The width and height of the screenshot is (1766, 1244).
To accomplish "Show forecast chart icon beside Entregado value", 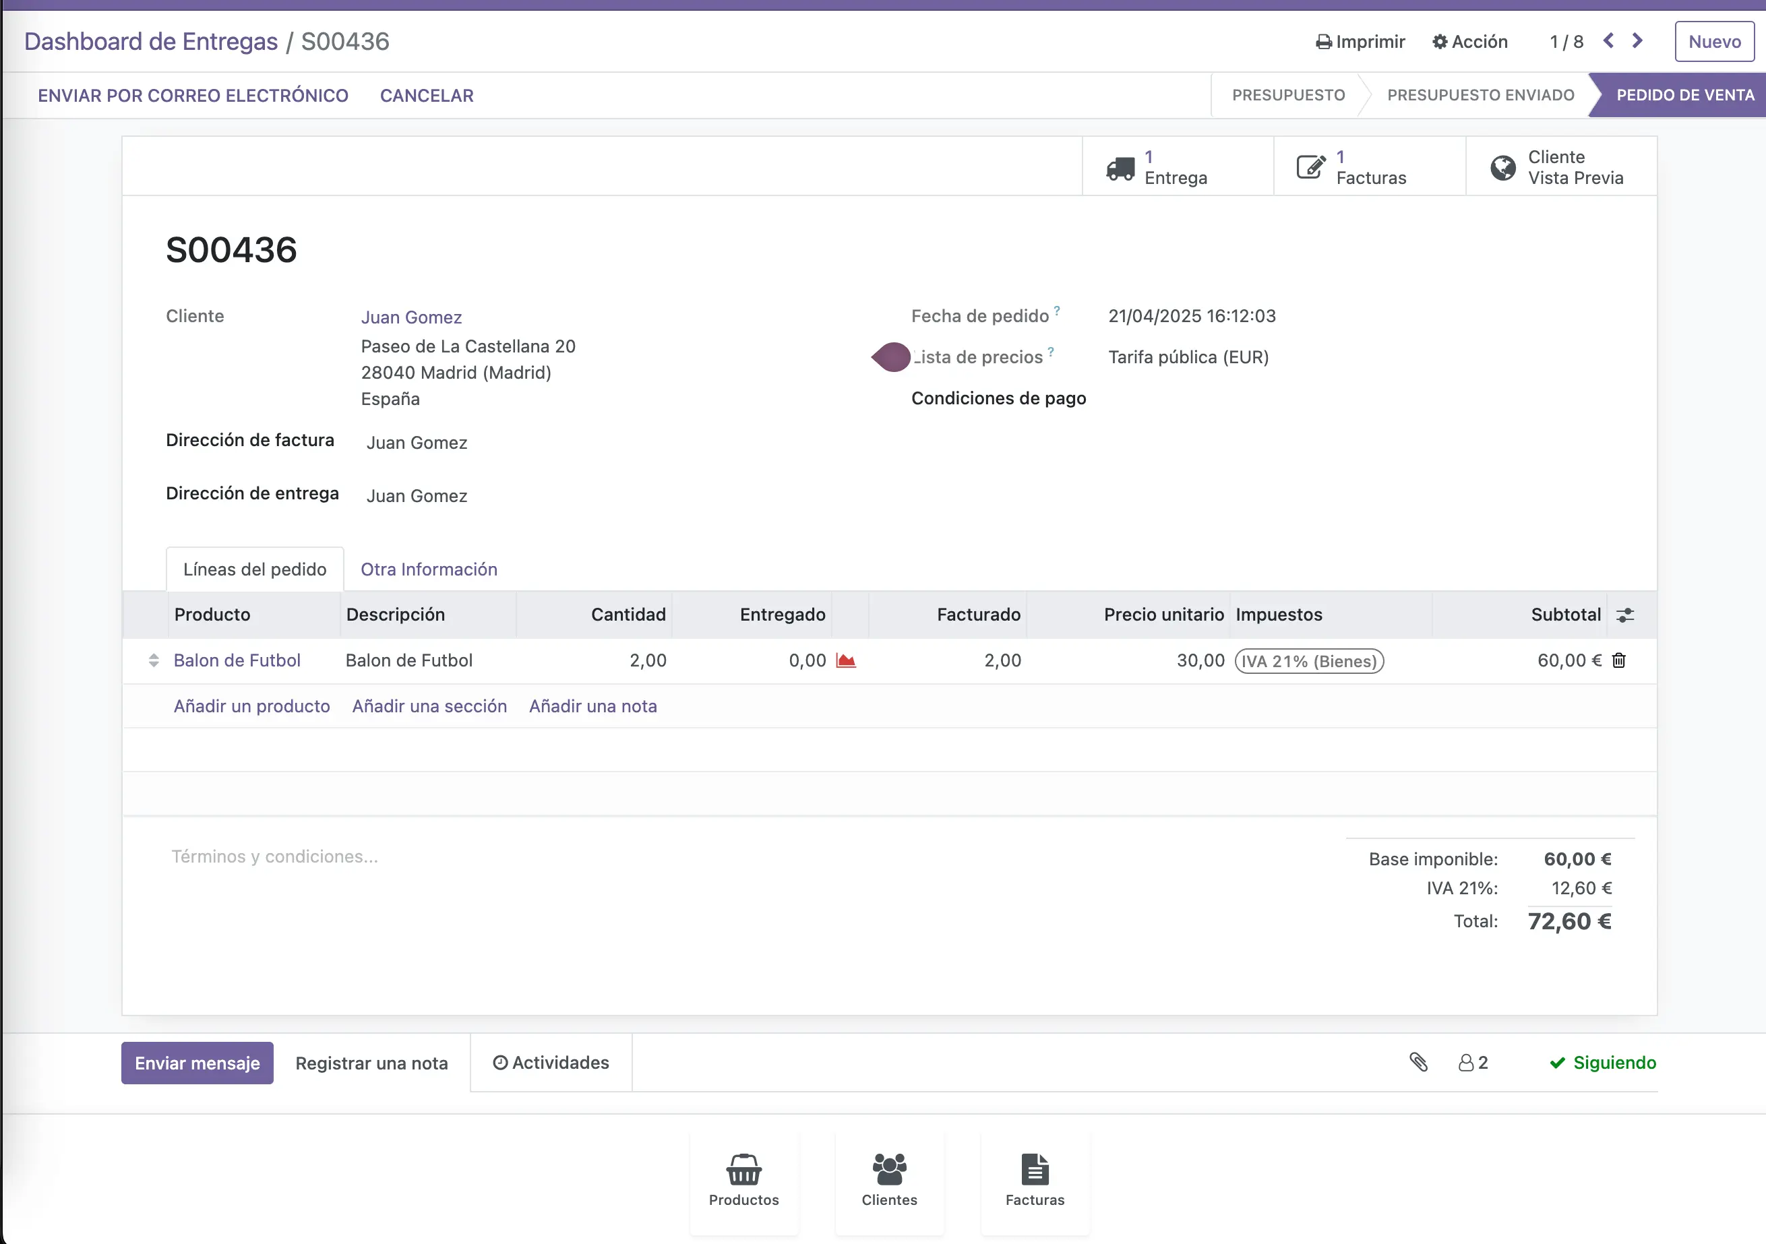I will coord(846,660).
